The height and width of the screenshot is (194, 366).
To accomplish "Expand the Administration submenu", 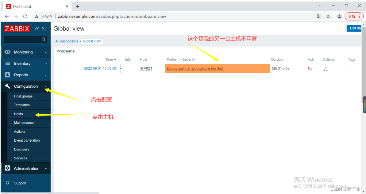I will point(46,168).
